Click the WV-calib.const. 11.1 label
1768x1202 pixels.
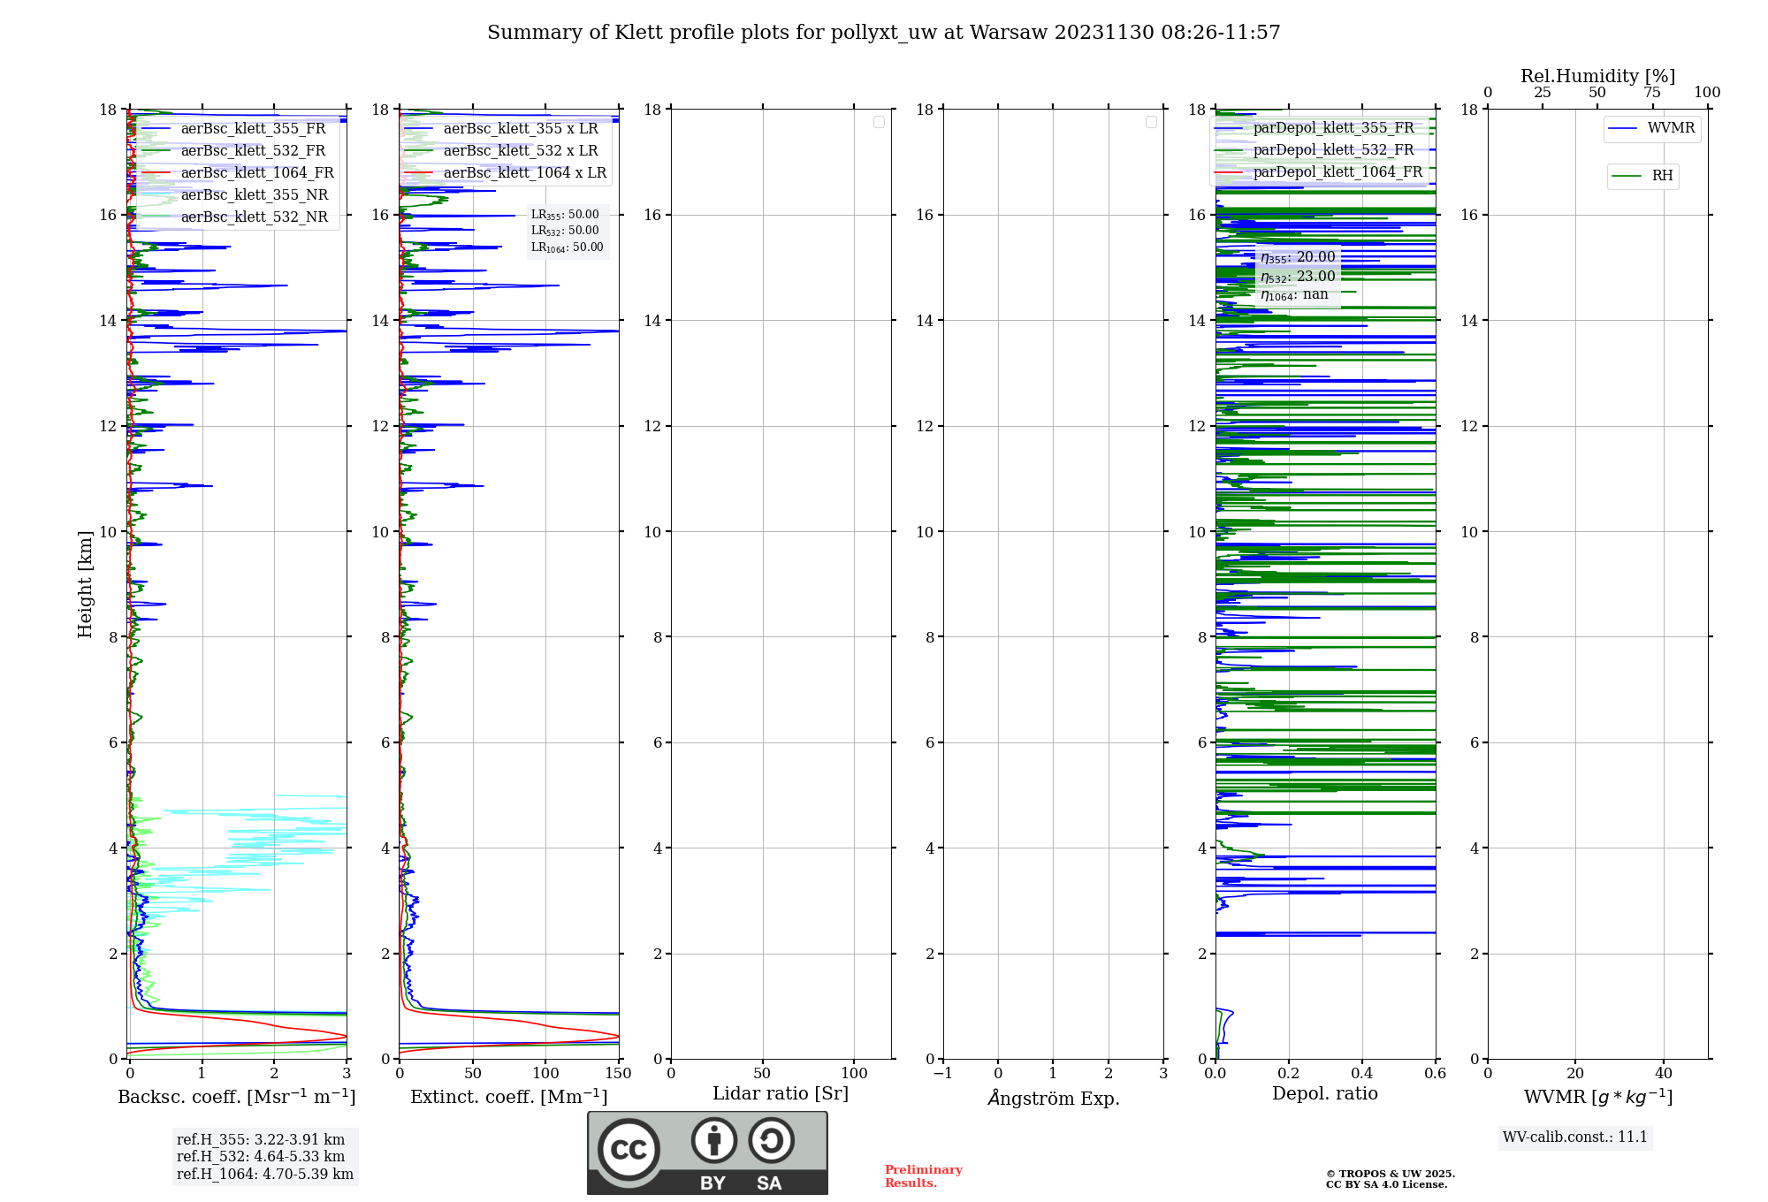tap(1574, 1137)
